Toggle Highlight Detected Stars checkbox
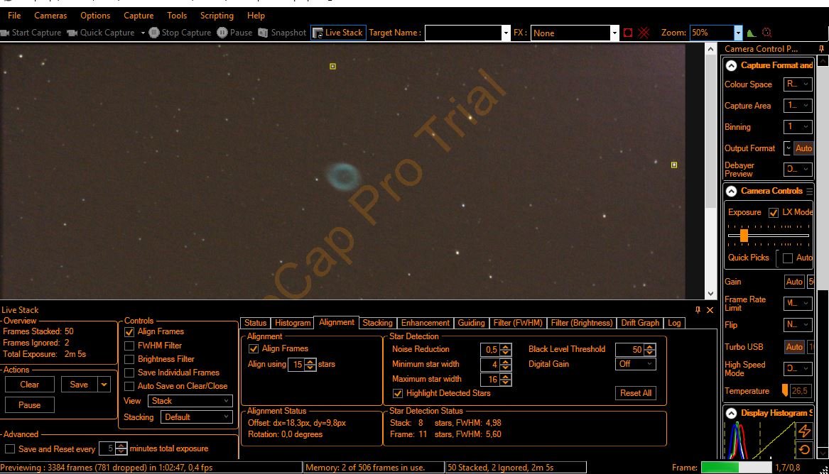Image resolution: width=829 pixels, height=474 pixels. pyautogui.click(x=398, y=393)
